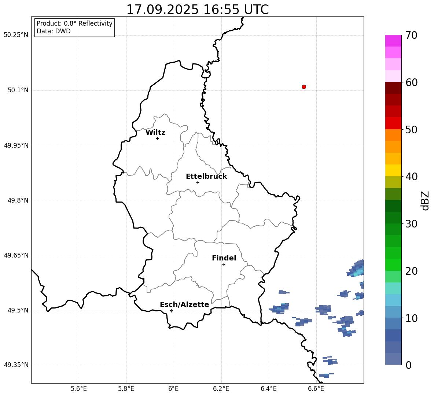This screenshot has height=396, width=434.
Task: Click the 49.35°N latitude label
Action: pyautogui.click(x=16, y=365)
